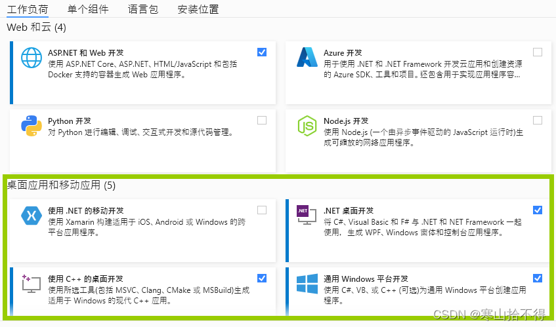The width and height of the screenshot is (556, 327).
Task: Select the 安装位置 tab
Action: click(x=198, y=9)
